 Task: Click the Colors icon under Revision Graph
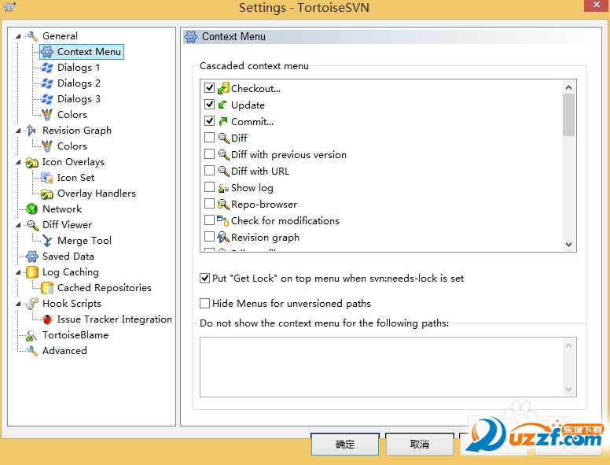pos(47,146)
